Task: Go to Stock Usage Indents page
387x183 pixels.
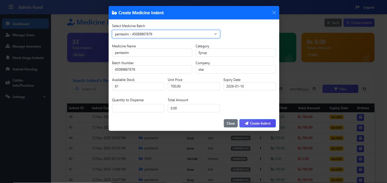Action: coord(28,58)
